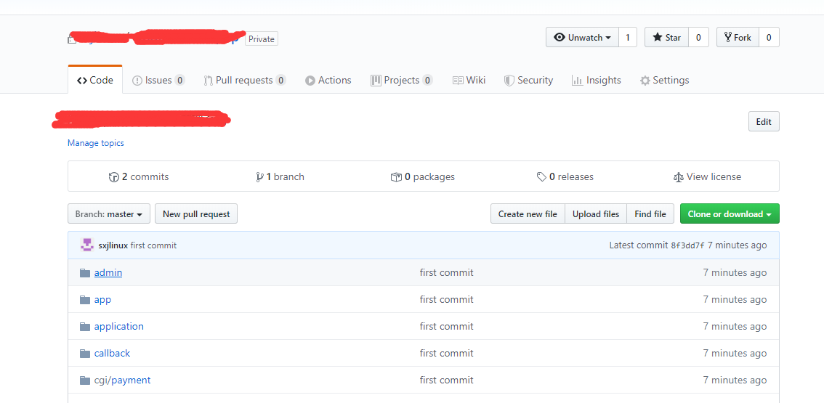Screen dimensions: 824x403
Task: Click '7 minutes ago' in callback row
Action: click(735, 353)
